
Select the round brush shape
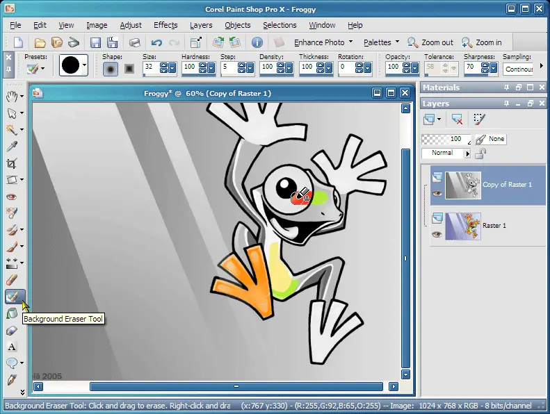coord(111,68)
